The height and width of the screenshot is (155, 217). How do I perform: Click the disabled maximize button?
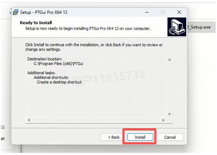(163, 12)
